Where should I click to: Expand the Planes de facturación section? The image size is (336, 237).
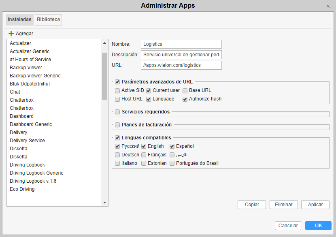click(x=117, y=125)
